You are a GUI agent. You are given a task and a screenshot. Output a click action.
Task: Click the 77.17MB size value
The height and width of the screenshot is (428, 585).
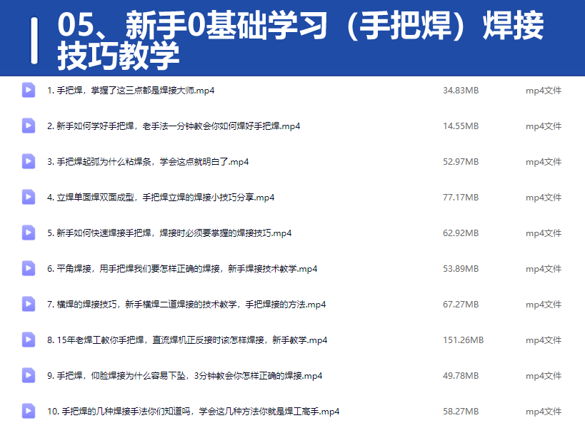461,198
